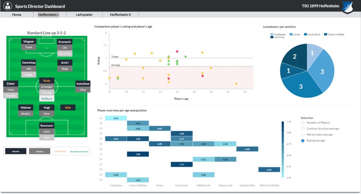Click backup player Szalai
This screenshot has height=194, width=361.
point(28,47)
